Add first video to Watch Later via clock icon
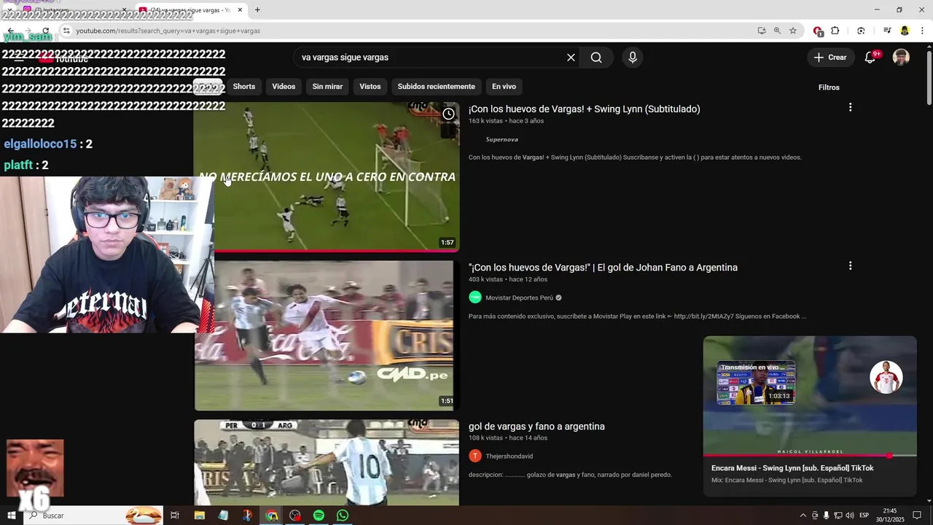933x525 pixels. pyautogui.click(x=448, y=114)
